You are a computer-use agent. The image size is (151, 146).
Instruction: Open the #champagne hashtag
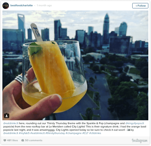pos(74,133)
